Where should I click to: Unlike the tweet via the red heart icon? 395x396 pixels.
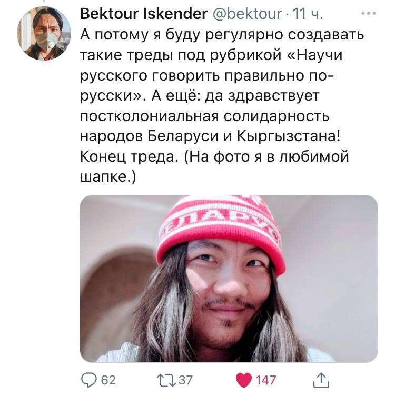[x=244, y=380]
